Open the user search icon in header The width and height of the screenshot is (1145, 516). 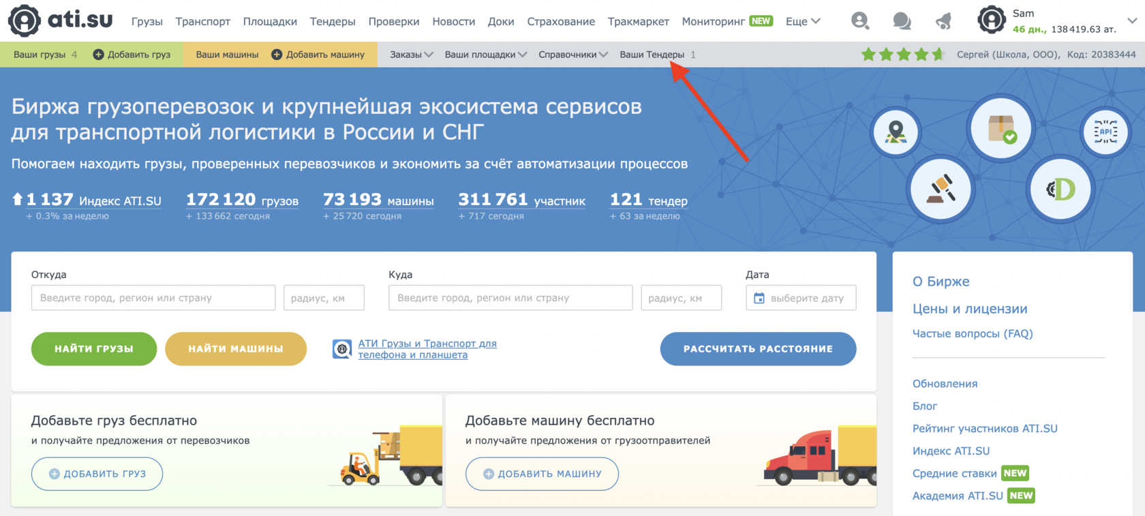[x=860, y=21]
